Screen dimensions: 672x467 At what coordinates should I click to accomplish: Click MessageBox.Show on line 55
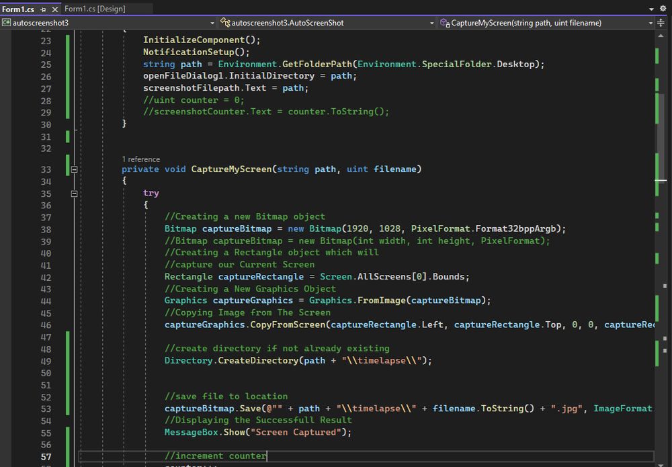pyautogui.click(x=204, y=432)
